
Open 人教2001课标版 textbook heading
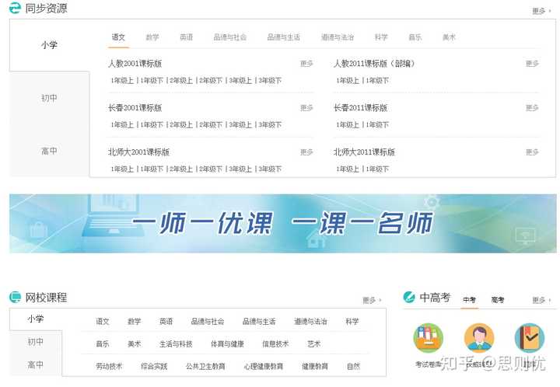pyautogui.click(x=135, y=64)
